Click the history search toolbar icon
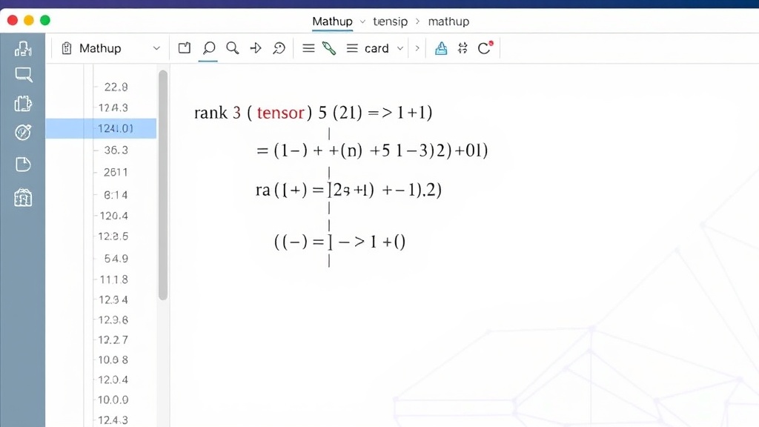The width and height of the screenshot is (759, 427). coord(279,48)
